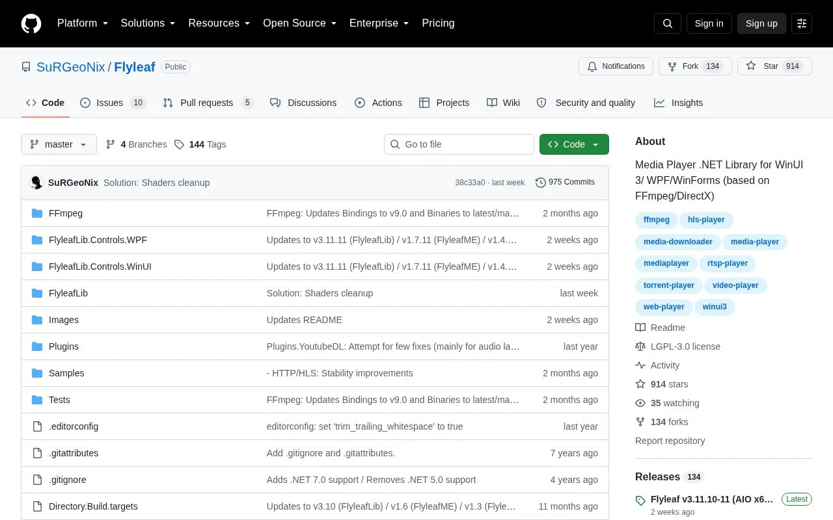
Task: Open the Pricing page link
Action: 438,23
